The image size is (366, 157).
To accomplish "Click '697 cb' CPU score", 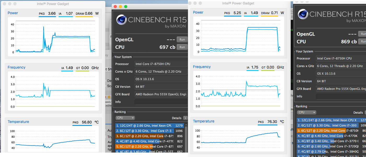I will click(x=167, y=47).
